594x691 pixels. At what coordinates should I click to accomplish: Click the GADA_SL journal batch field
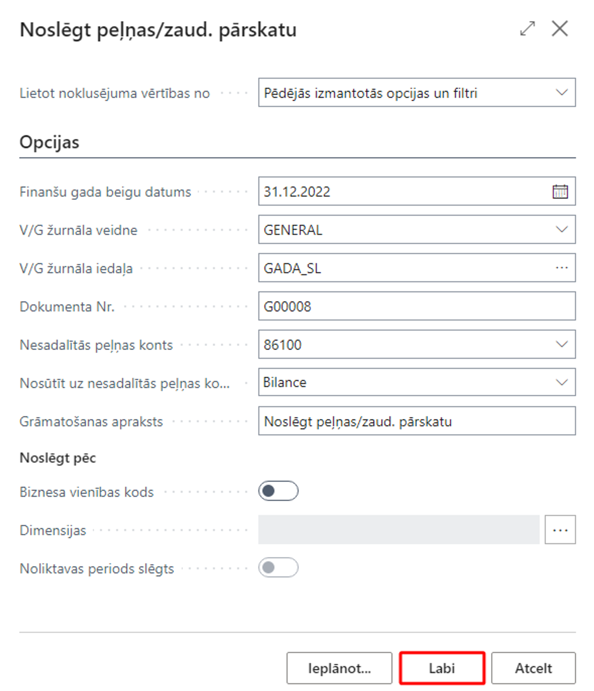tap(401, 268)
